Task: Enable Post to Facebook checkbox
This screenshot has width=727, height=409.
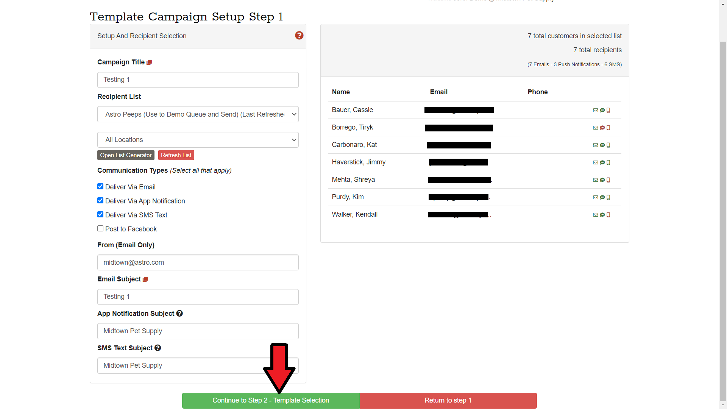Action: tap(100, 228)
